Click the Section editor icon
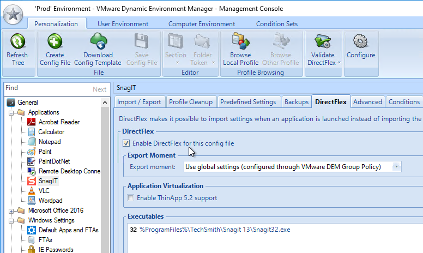This screenshot has width=423, height=253. [x=176, y=41]
